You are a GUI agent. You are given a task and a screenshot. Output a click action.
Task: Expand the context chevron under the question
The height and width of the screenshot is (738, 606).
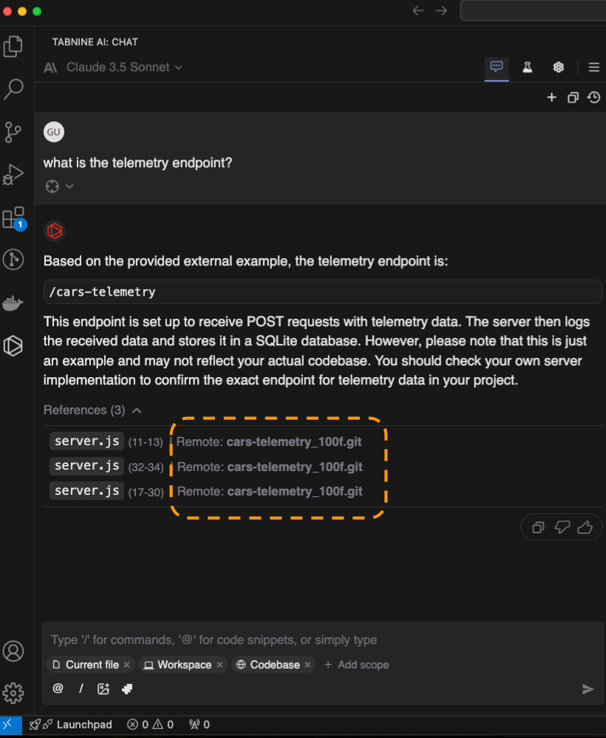[x=69, y=186]
